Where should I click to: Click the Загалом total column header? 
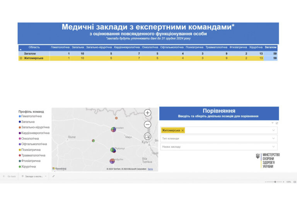point(270,47)
